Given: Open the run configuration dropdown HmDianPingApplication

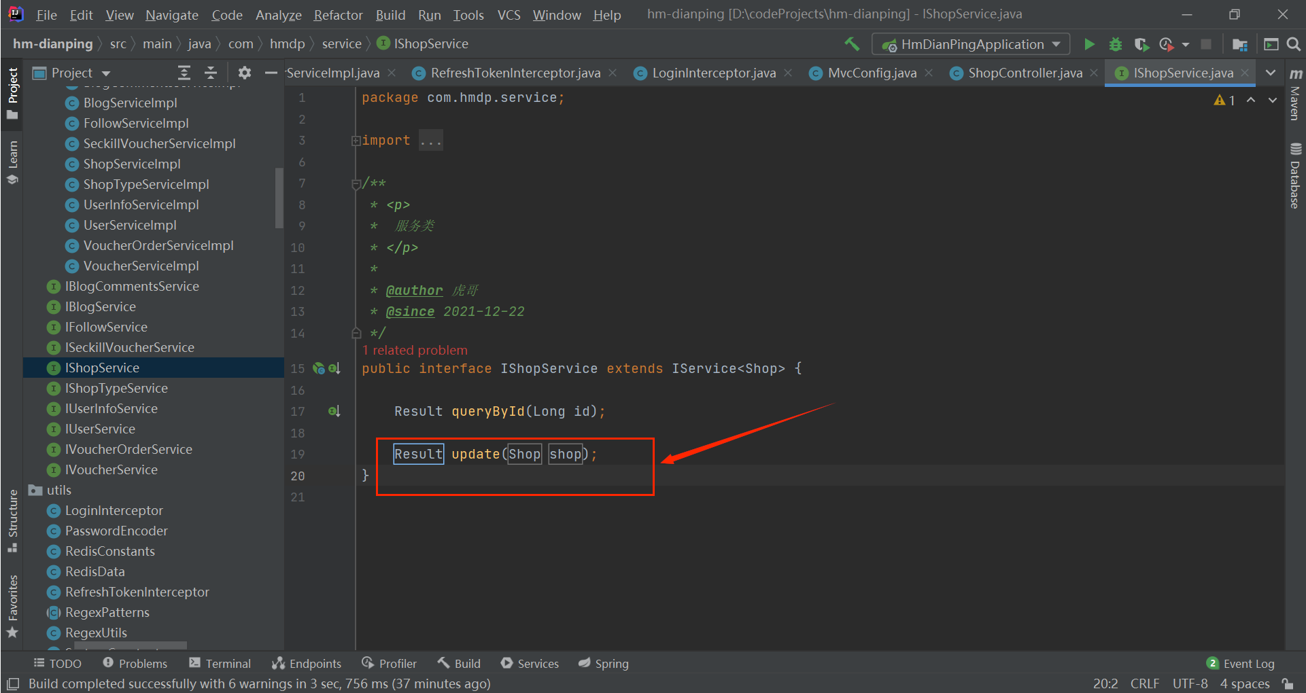Looking at the screenshot, I should coord(971,44).
